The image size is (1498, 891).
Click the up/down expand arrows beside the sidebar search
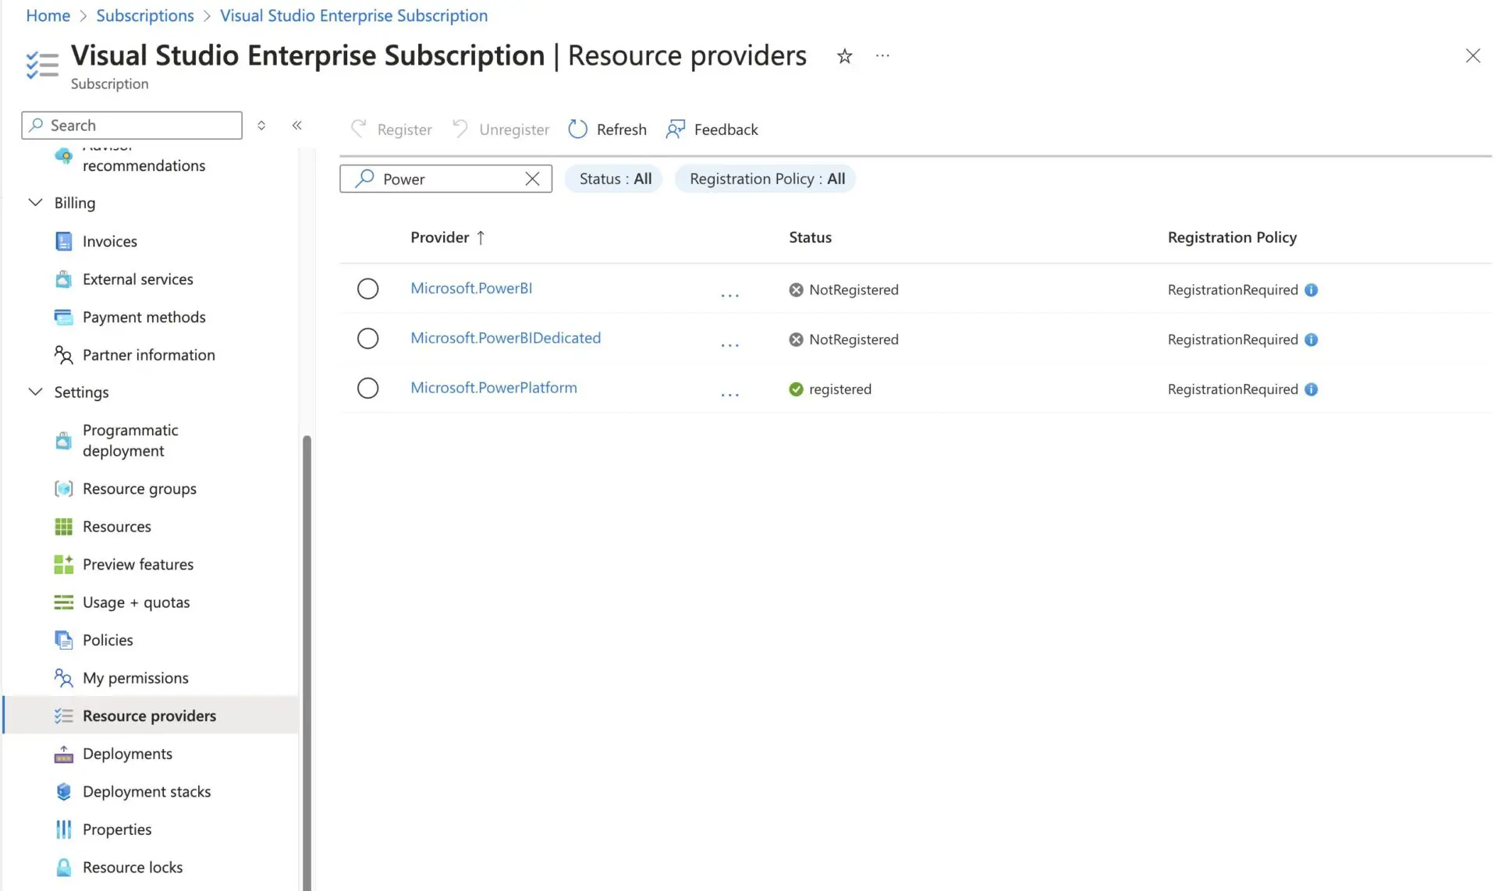tap(261, 125)
